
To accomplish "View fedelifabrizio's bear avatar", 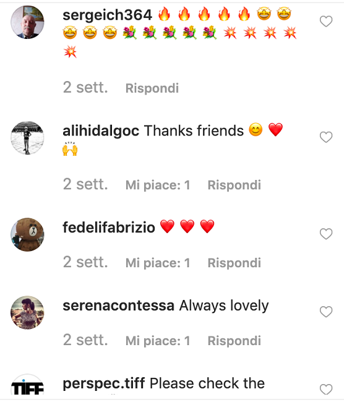I will pyautogui.click(x=27, y=234).
